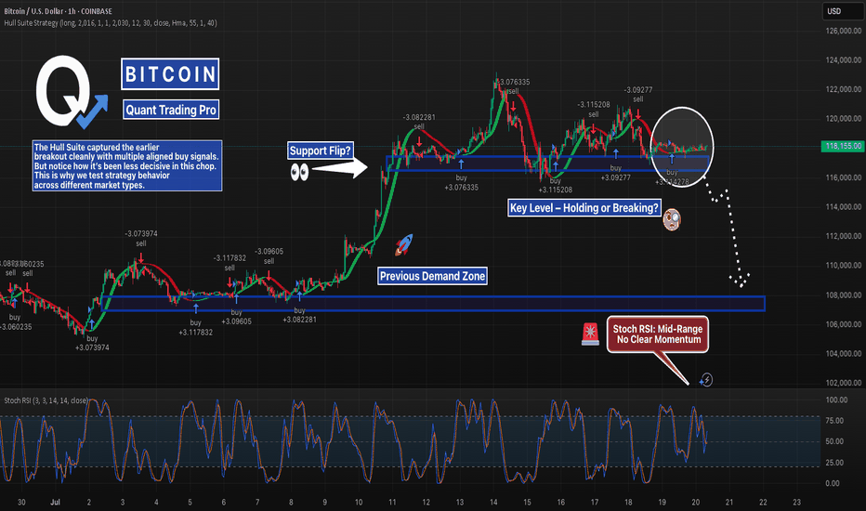Select the Hull Suite explanation note
Image resolution: width=866 pixels, height=511 pixels.
tap(127, 165)
